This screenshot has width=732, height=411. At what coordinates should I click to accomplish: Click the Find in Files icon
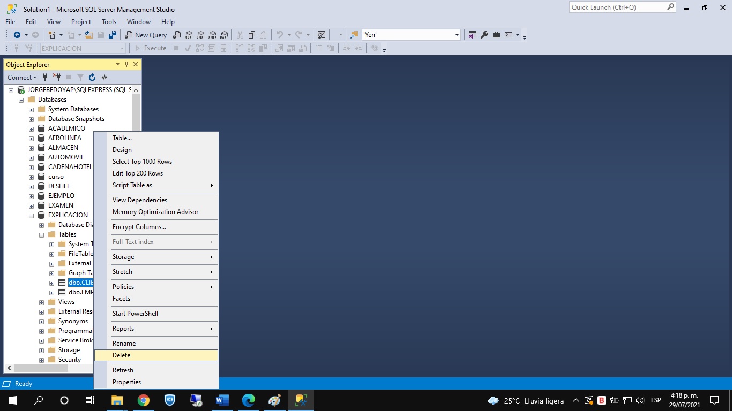pyautogui.click(x=354, y=35)
